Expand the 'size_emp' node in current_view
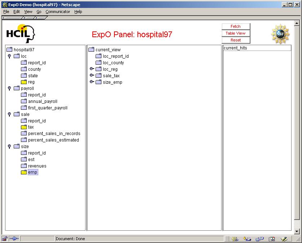This screenshot has width=302, height=243. (x=92, y=82)
